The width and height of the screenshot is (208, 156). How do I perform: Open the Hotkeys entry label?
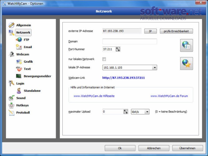(22, 105)
